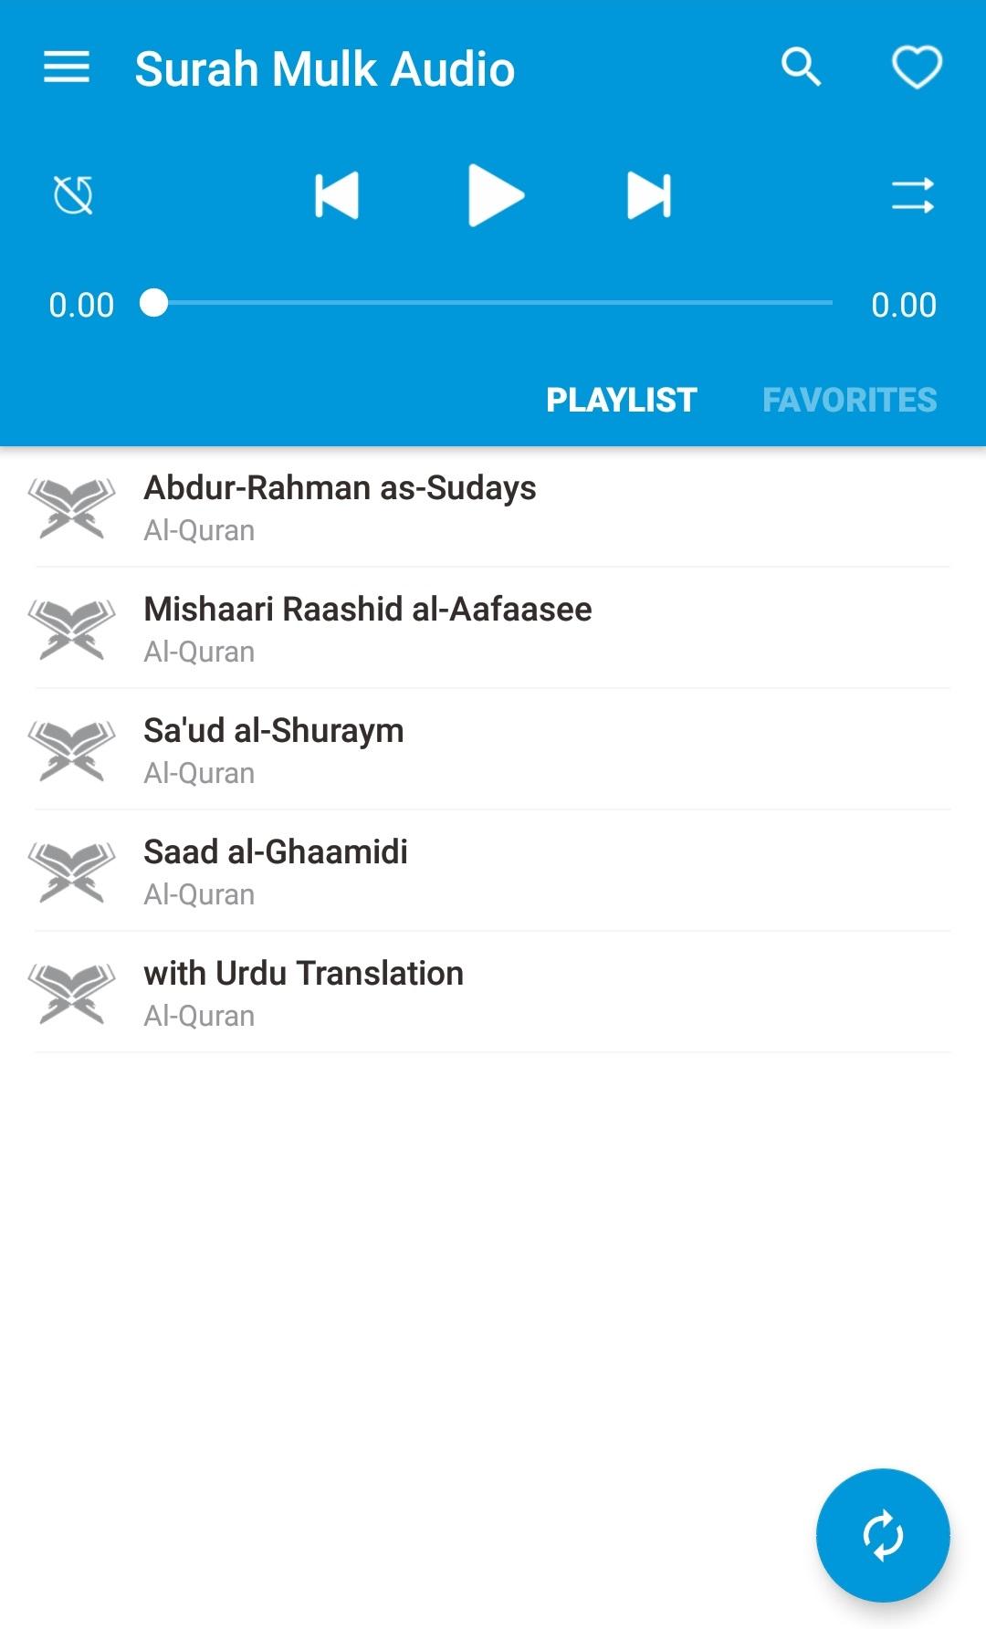Switch to the Playlist tab

click(x=621, y=400)
